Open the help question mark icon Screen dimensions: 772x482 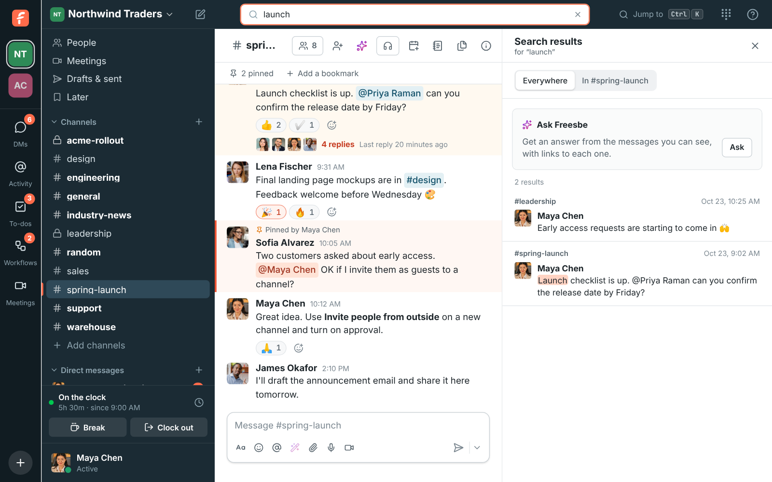(x=753, y=14)
